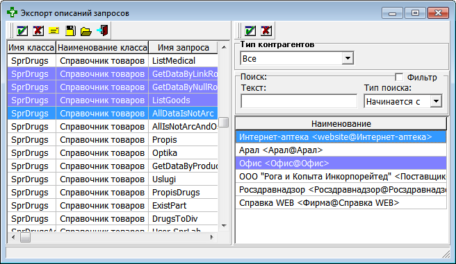Click the yellow floppy disk save icon
456x264 pixels.
(70, 30)
